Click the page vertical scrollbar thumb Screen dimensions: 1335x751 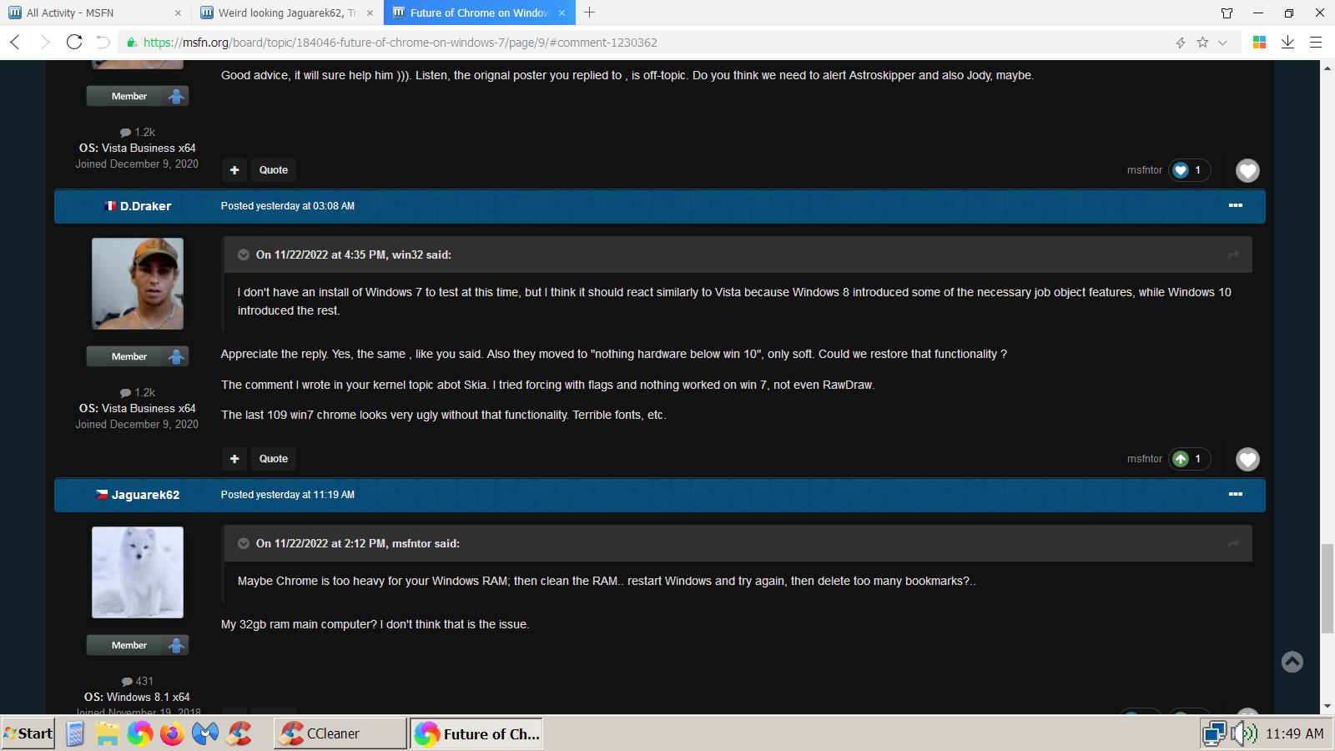1327,588
